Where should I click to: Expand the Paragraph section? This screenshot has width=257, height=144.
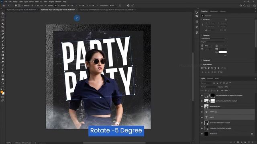click(202, 60)
